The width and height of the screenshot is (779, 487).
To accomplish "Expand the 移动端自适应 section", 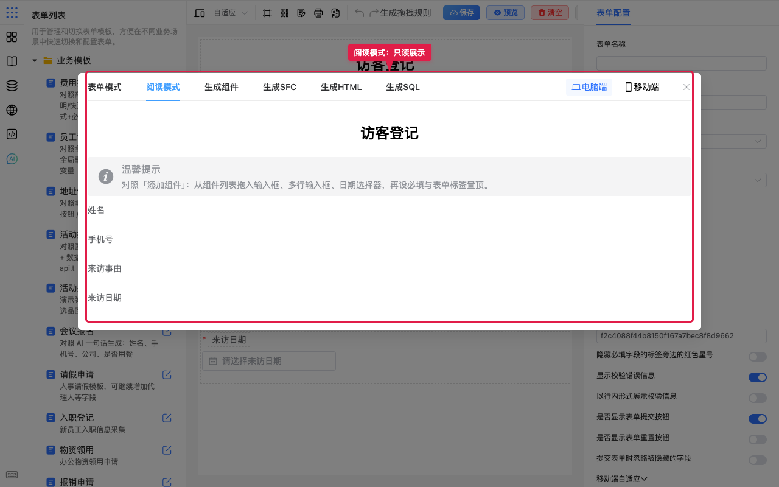I will tap(621, 479).
